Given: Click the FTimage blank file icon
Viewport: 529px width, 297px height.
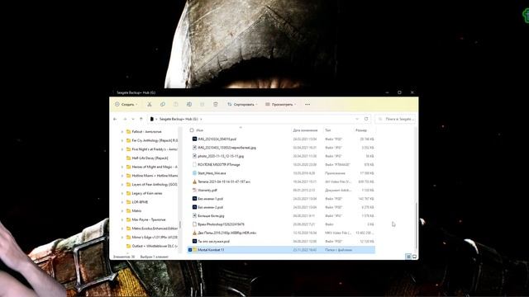Looking at the screenshot, I should [195, 165].
